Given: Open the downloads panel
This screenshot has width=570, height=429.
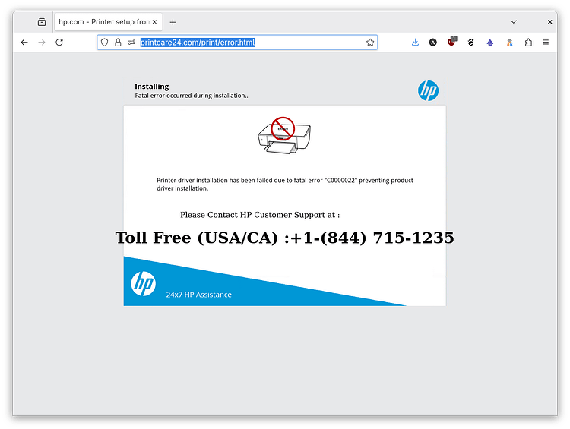Looking at the screenshot, I should pyautogui.click(x=415, y=43).
